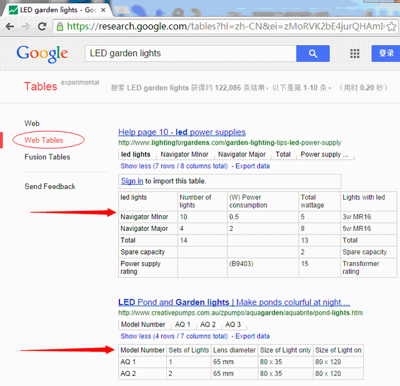The height and width of the screenshot is (386, 400).
Task: Click Send Feedback in the sidebar
Action: 49,186
